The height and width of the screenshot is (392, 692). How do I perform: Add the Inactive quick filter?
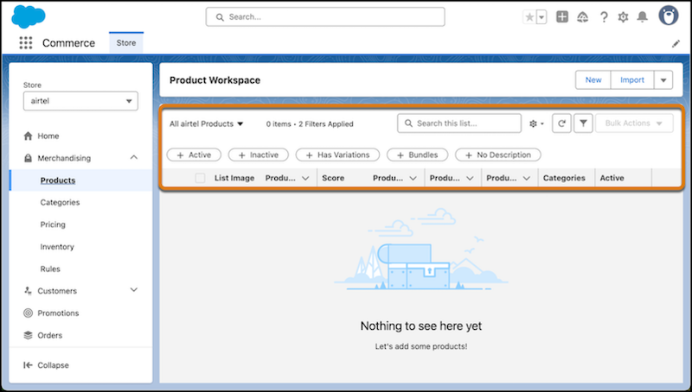click(x=258, y=155)
